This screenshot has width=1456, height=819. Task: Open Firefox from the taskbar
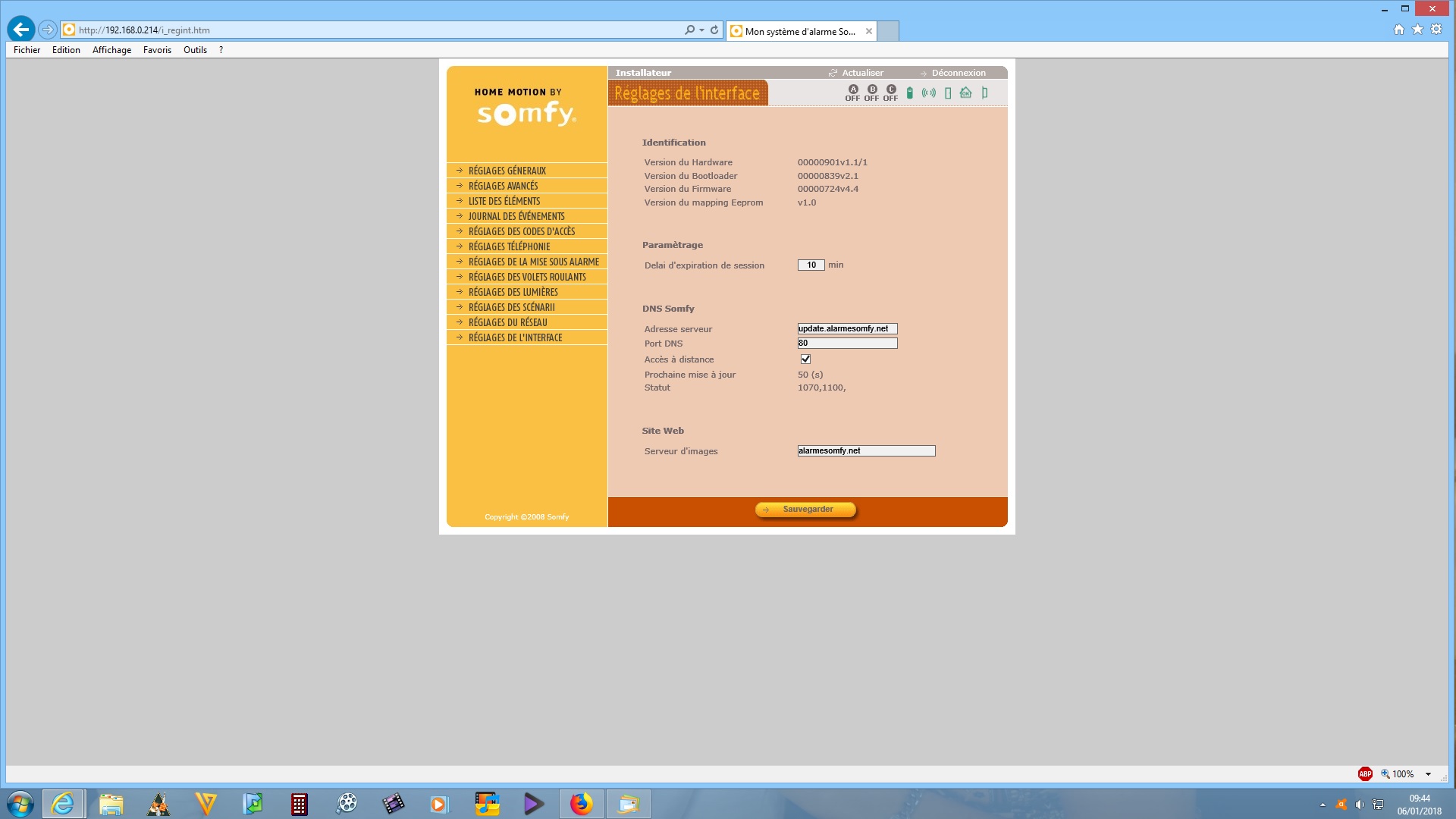(582, 804)
